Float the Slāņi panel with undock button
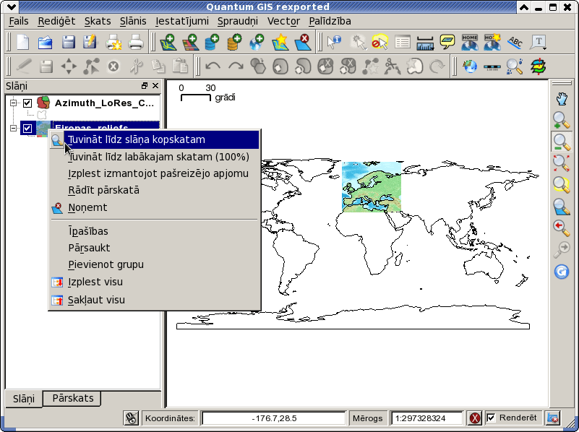The width and height of the screenshot is (579, 432). click(145, 85)
